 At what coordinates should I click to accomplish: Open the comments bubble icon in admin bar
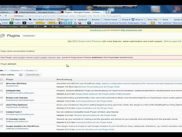coord(45,27)
